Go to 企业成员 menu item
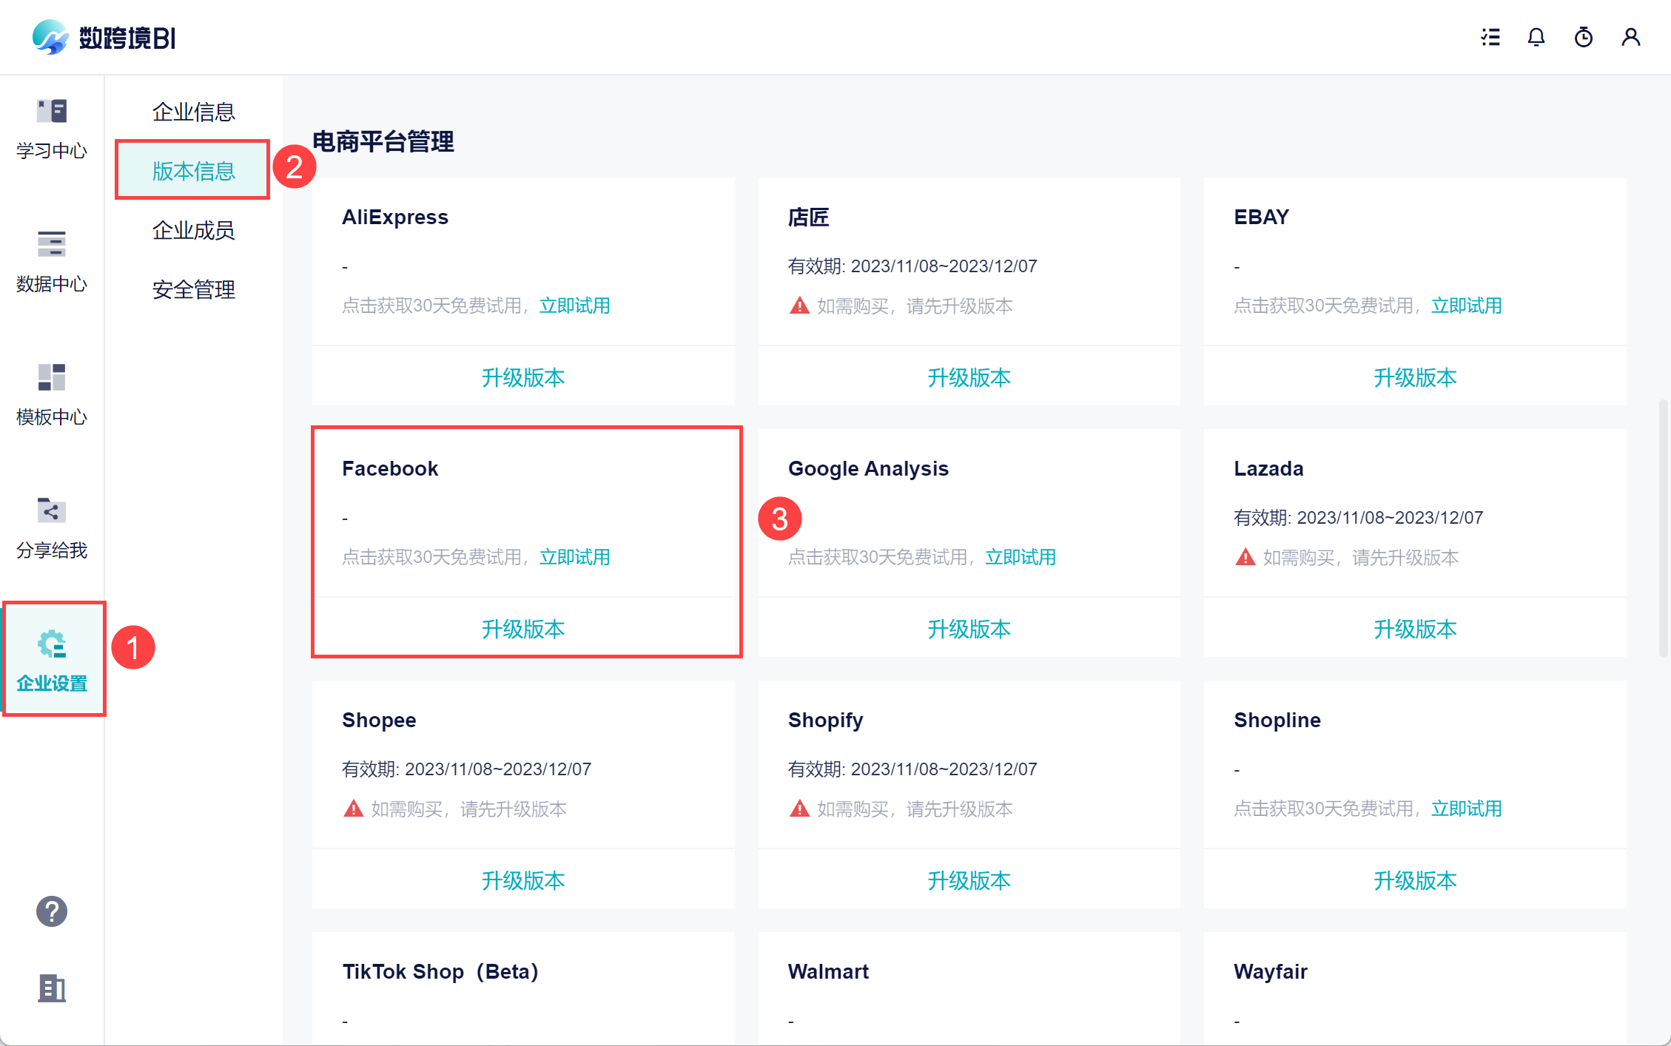This screenshot has height=1046, width=1671. pyautogui.click(x=193, y=230)
